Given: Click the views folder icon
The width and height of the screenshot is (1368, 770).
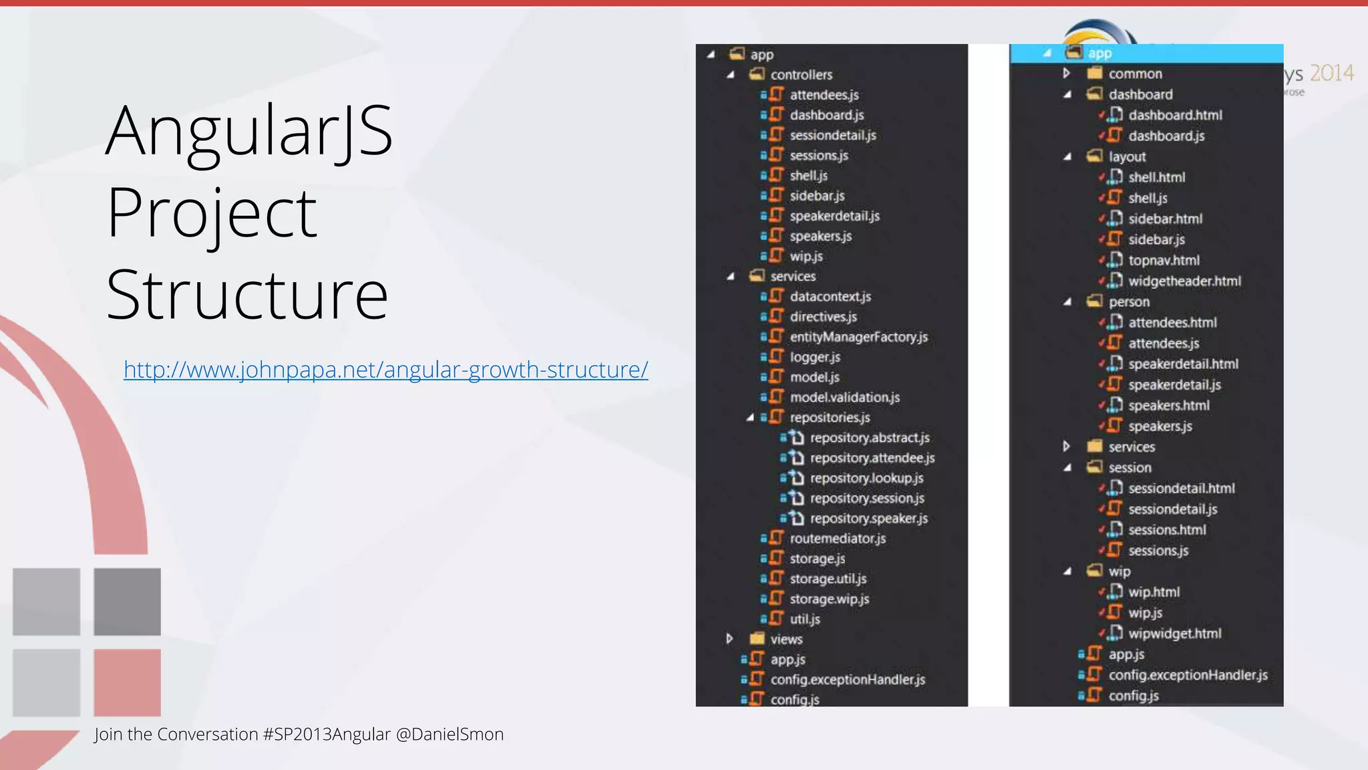Looking at the screenshot, I should [757, 638].
